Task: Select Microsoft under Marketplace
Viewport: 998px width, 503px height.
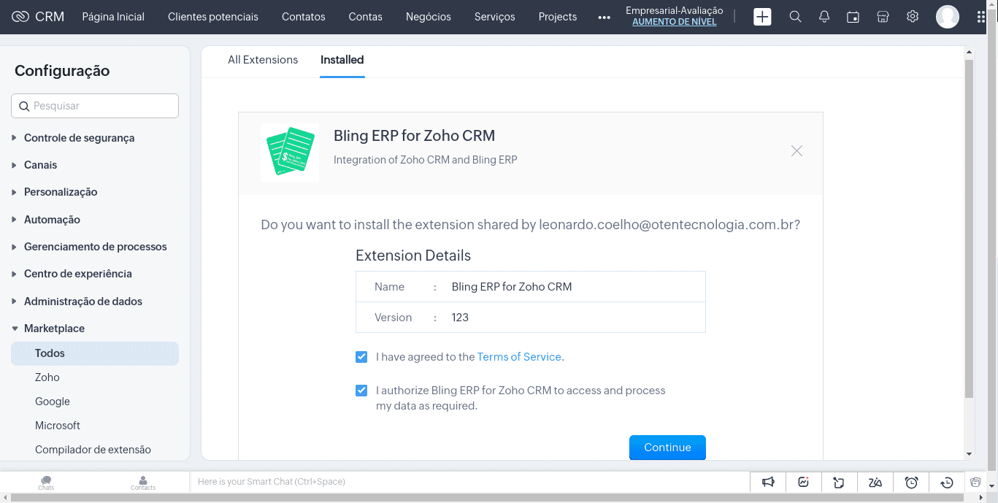Action: (58, 426)
